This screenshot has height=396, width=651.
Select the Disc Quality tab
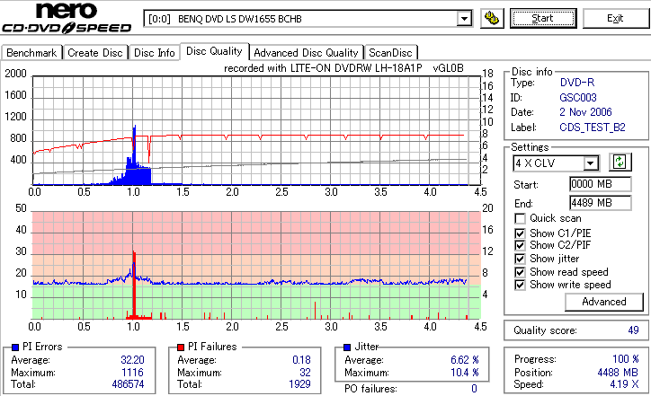tap(214, 51)
